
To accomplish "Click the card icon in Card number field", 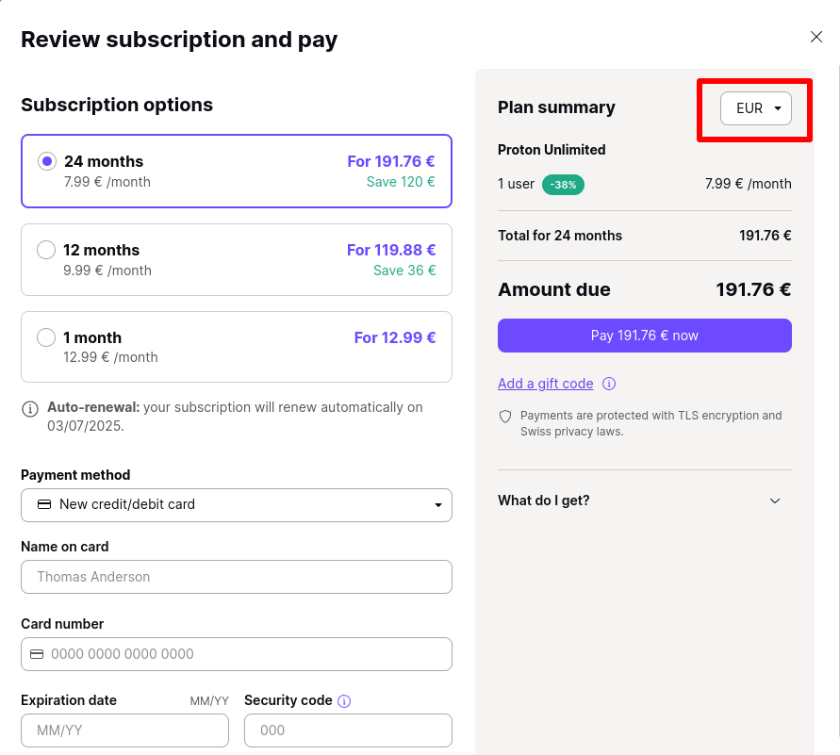I will (x=37, y=654).
